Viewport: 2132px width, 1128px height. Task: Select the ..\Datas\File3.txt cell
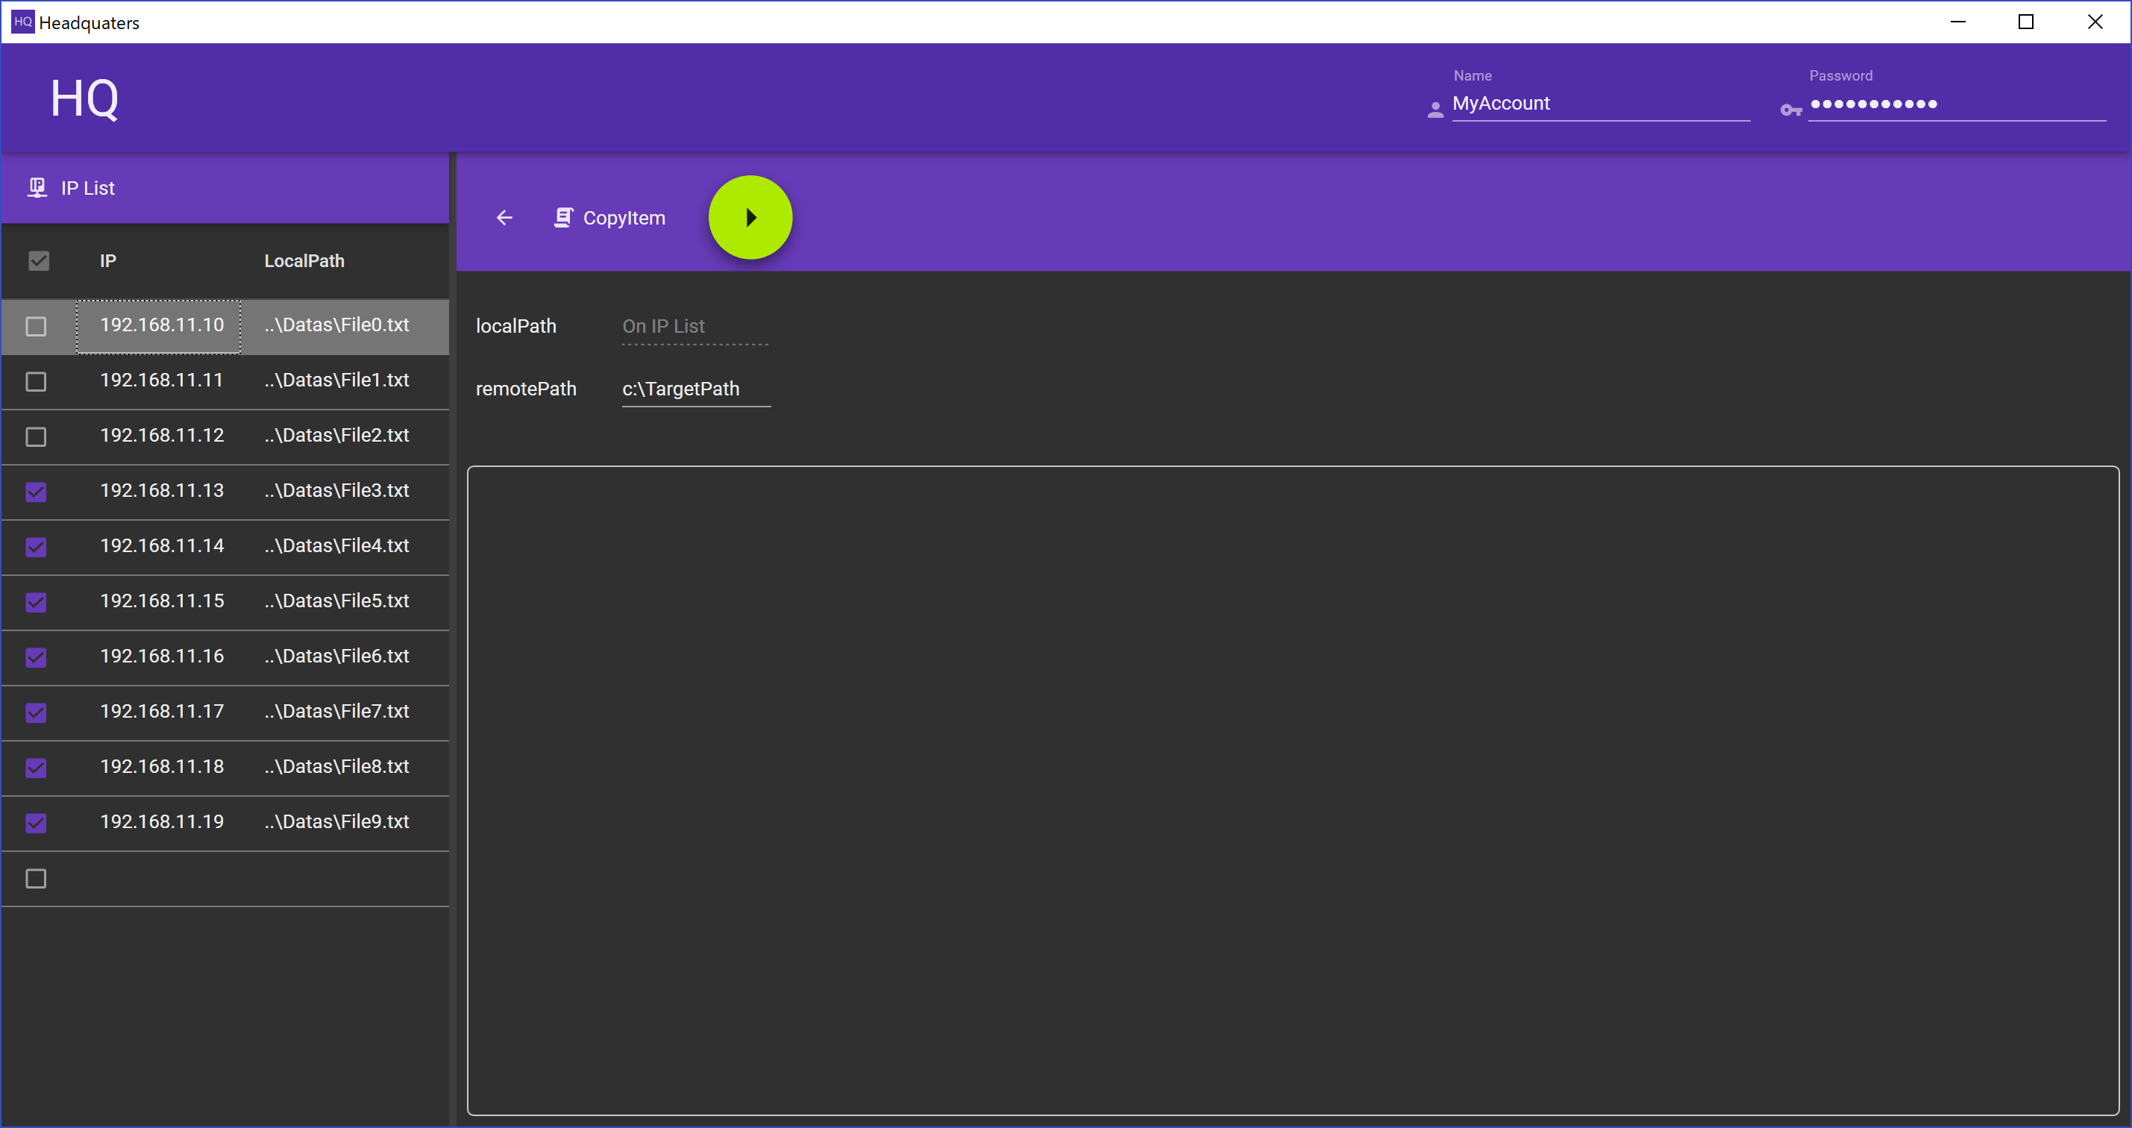coord(337,491)
